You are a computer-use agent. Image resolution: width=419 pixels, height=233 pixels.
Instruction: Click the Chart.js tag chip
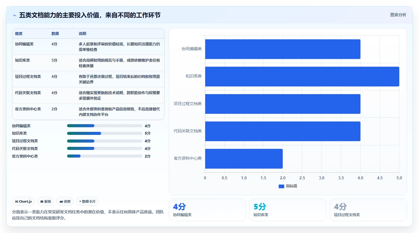tap(24, 201)
